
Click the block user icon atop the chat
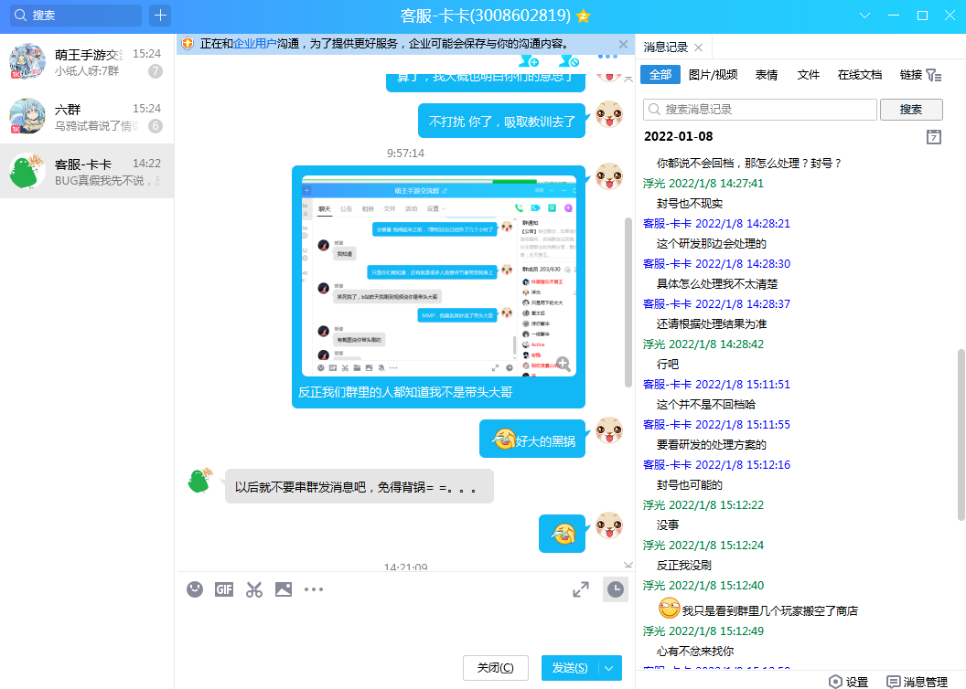coord(569,60)
